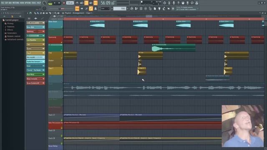The width and height of the screenshot is (267, 150).
Task: Open the piano roll view icon
Action: [x=136, y=8]
